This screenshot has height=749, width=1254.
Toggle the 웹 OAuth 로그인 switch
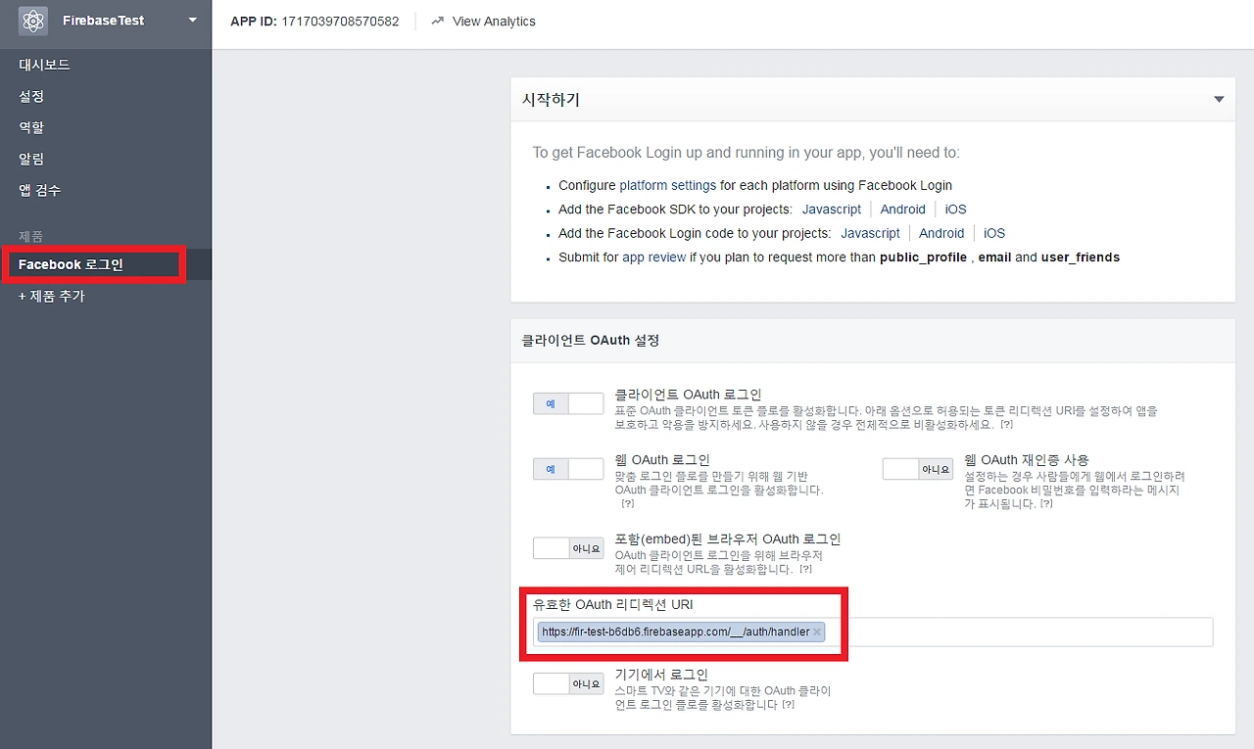pos(568,469)
